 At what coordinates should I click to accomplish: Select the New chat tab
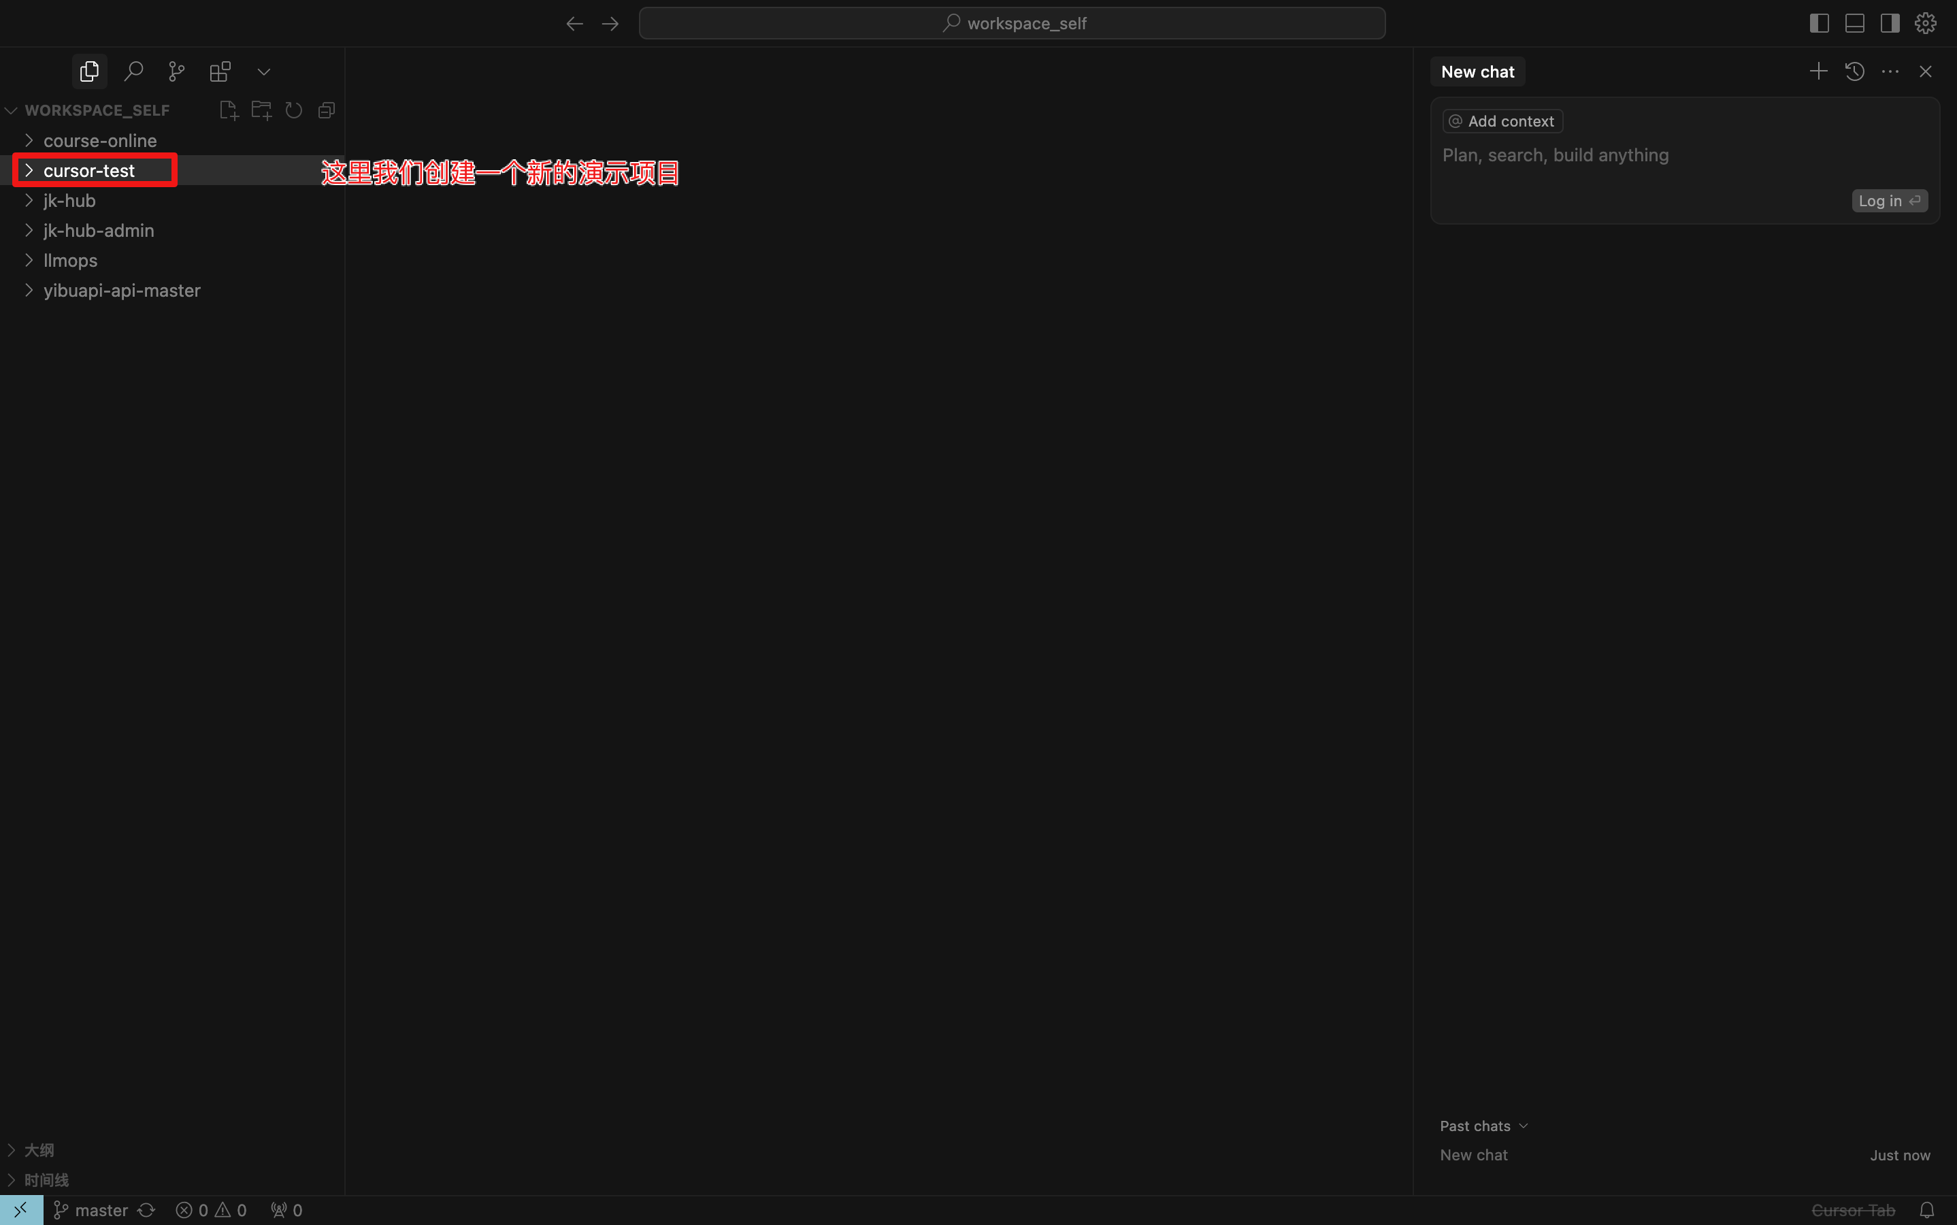pyautogui.click(x=1477, y=71)
